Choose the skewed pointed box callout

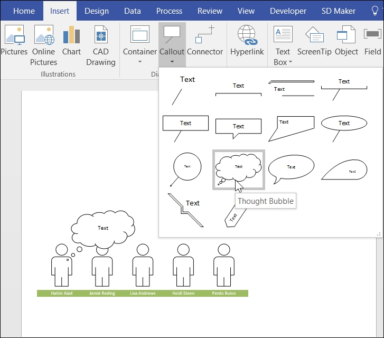tap(291, 129)
